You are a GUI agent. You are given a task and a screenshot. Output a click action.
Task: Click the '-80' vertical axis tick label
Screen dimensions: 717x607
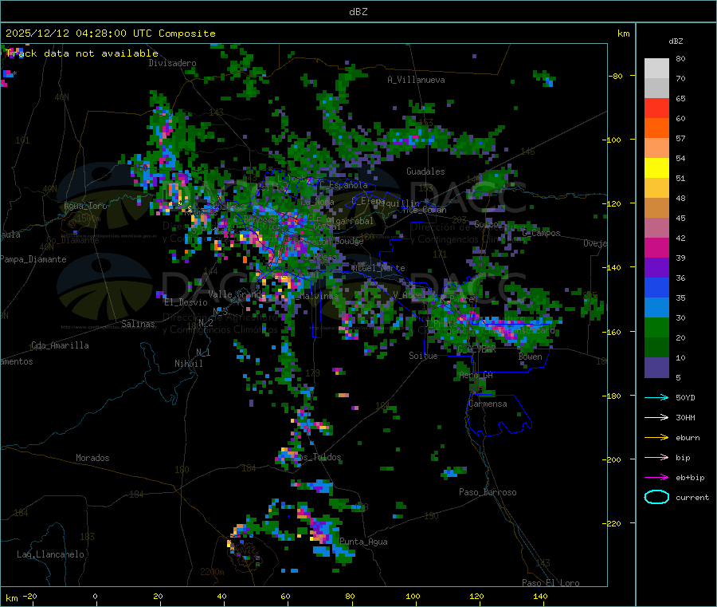(x=615, y=76)
